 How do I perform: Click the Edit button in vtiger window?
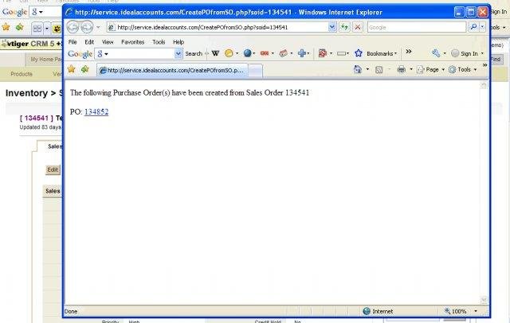[x=53, y=169]
